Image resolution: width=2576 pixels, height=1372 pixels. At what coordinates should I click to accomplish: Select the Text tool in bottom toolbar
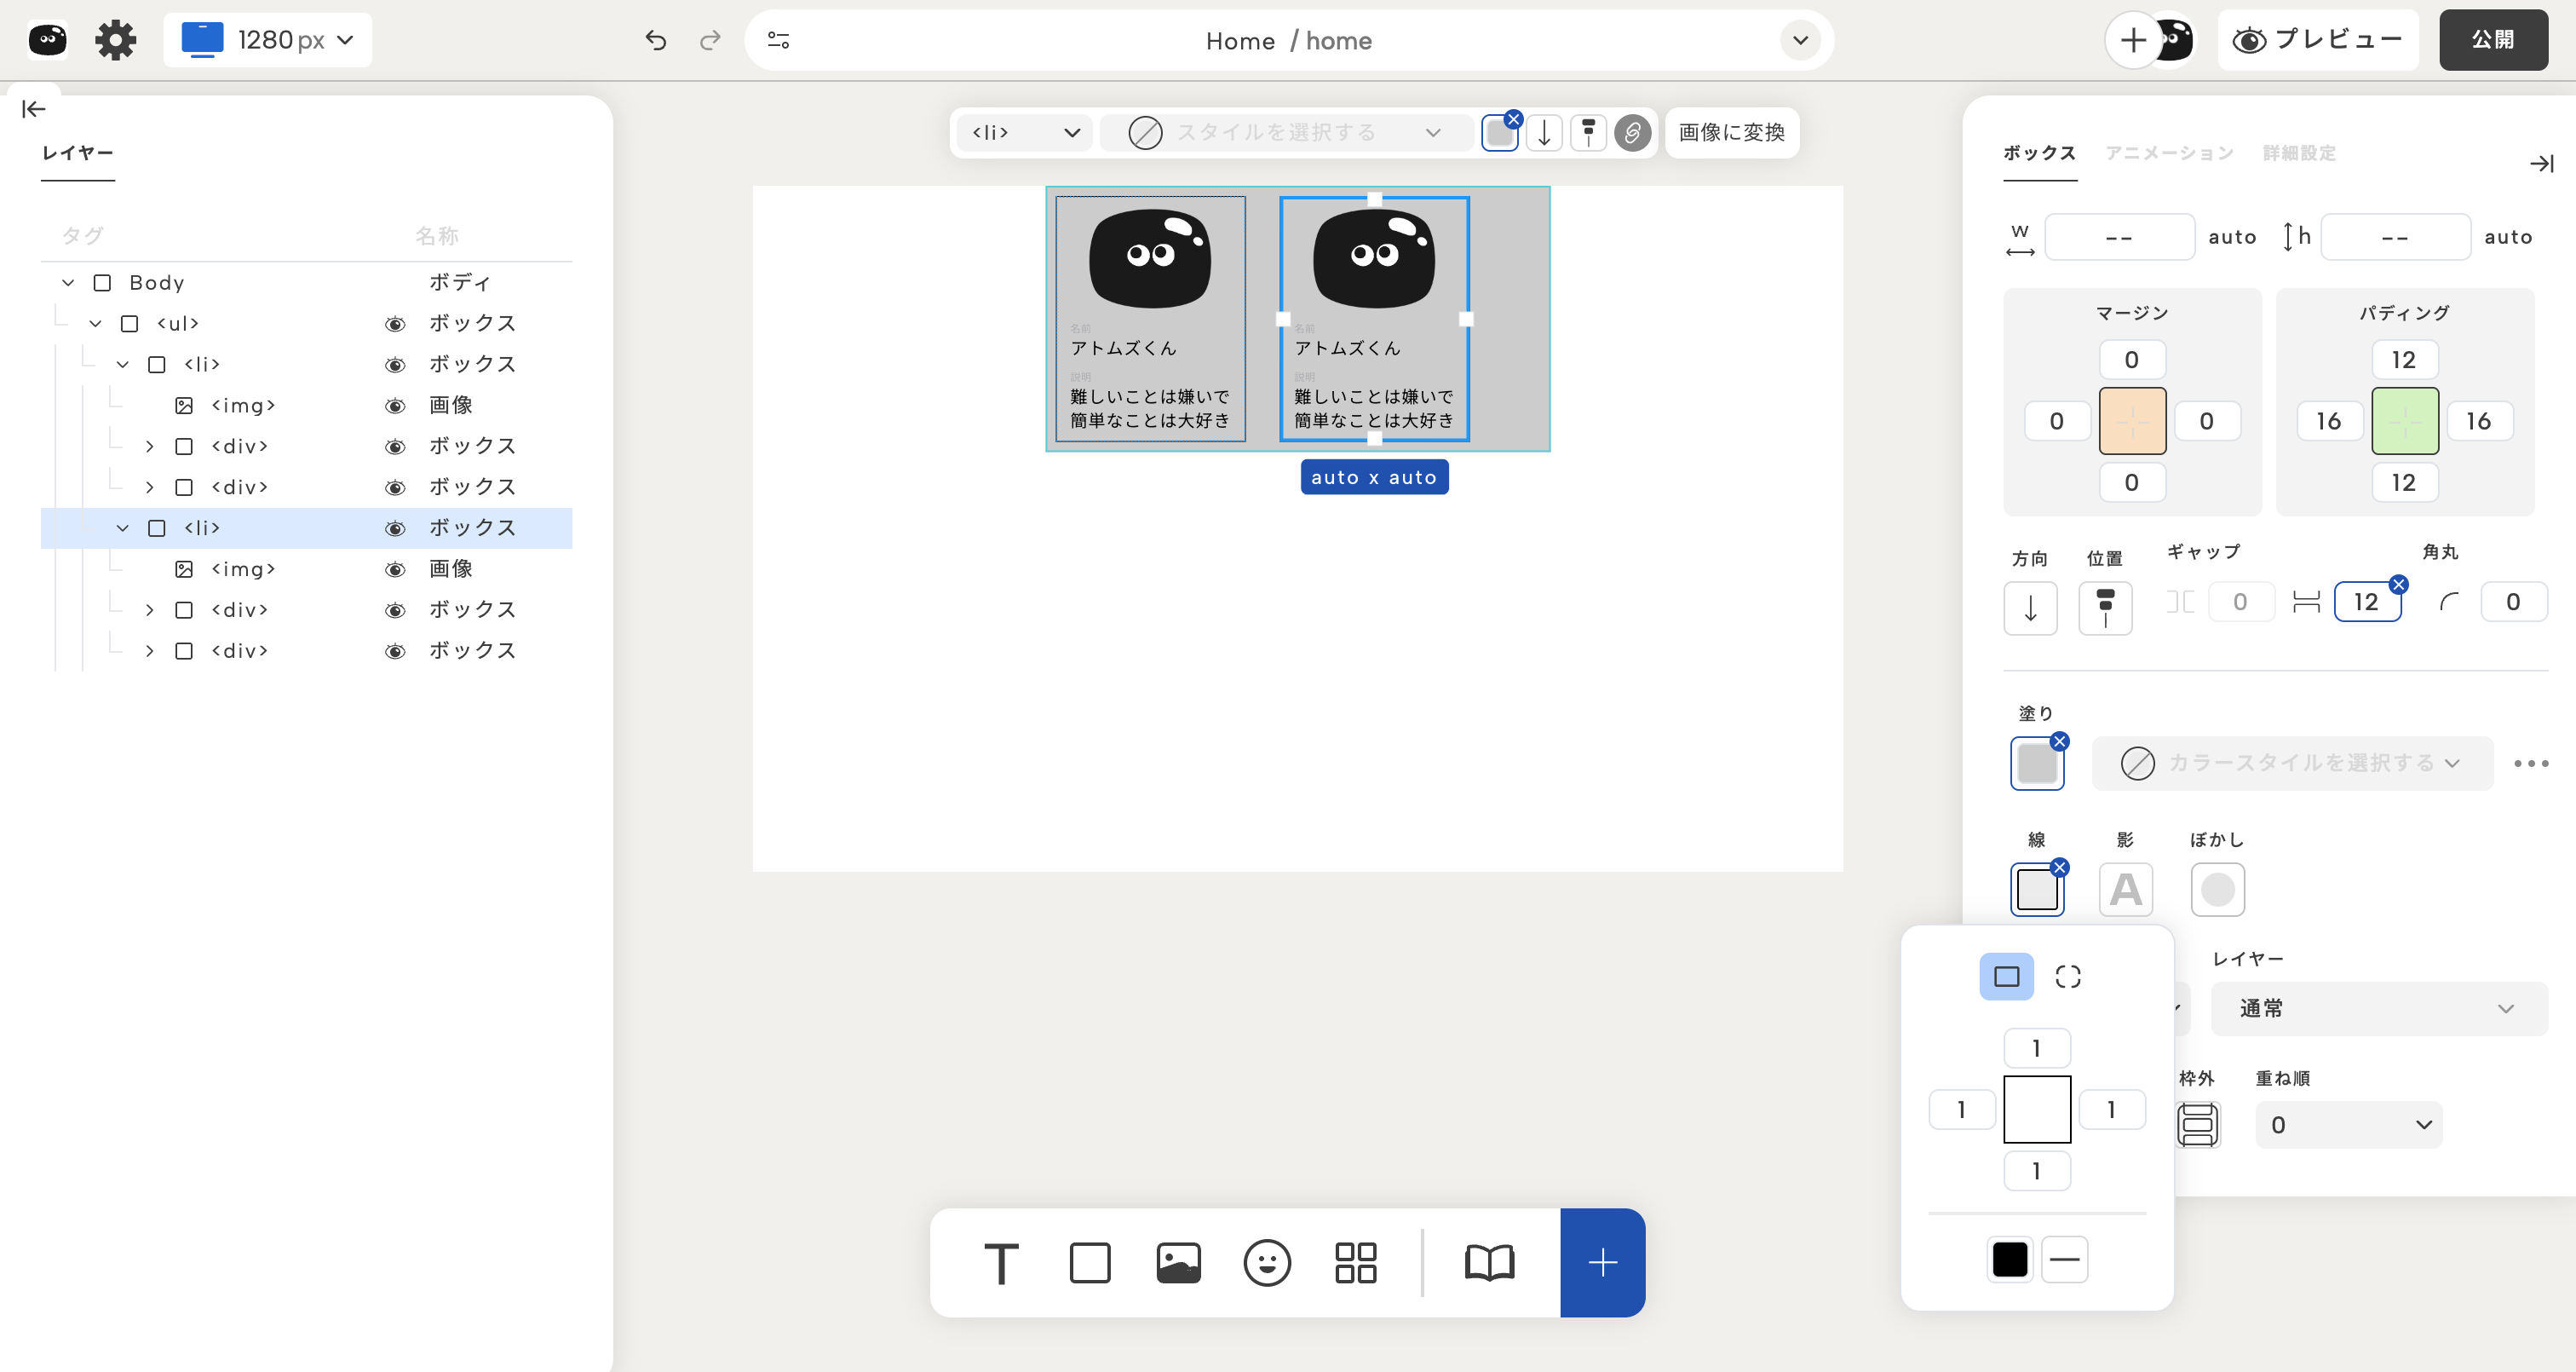click(1001, 1263)
